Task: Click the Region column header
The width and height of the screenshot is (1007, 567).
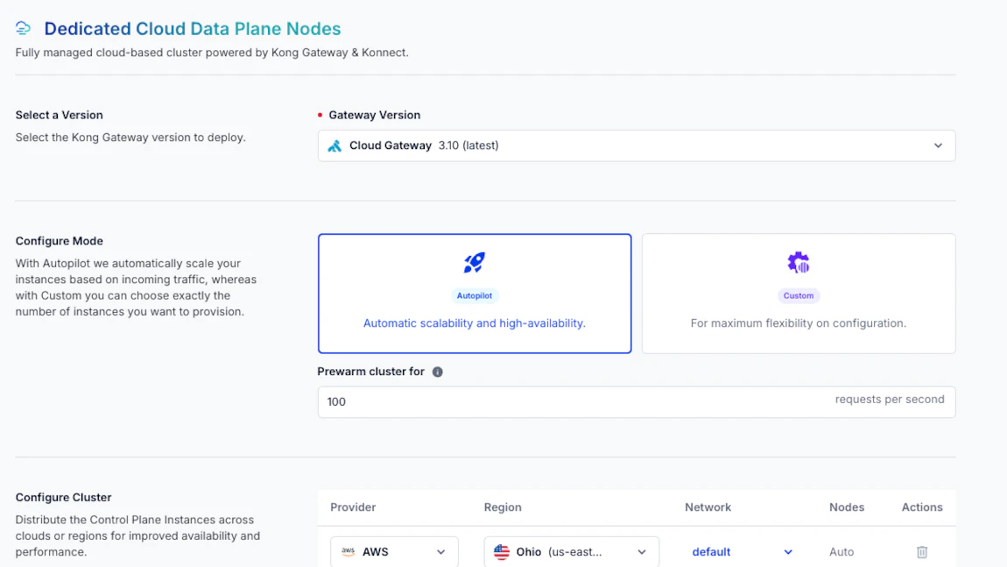Action: (503, 507)
